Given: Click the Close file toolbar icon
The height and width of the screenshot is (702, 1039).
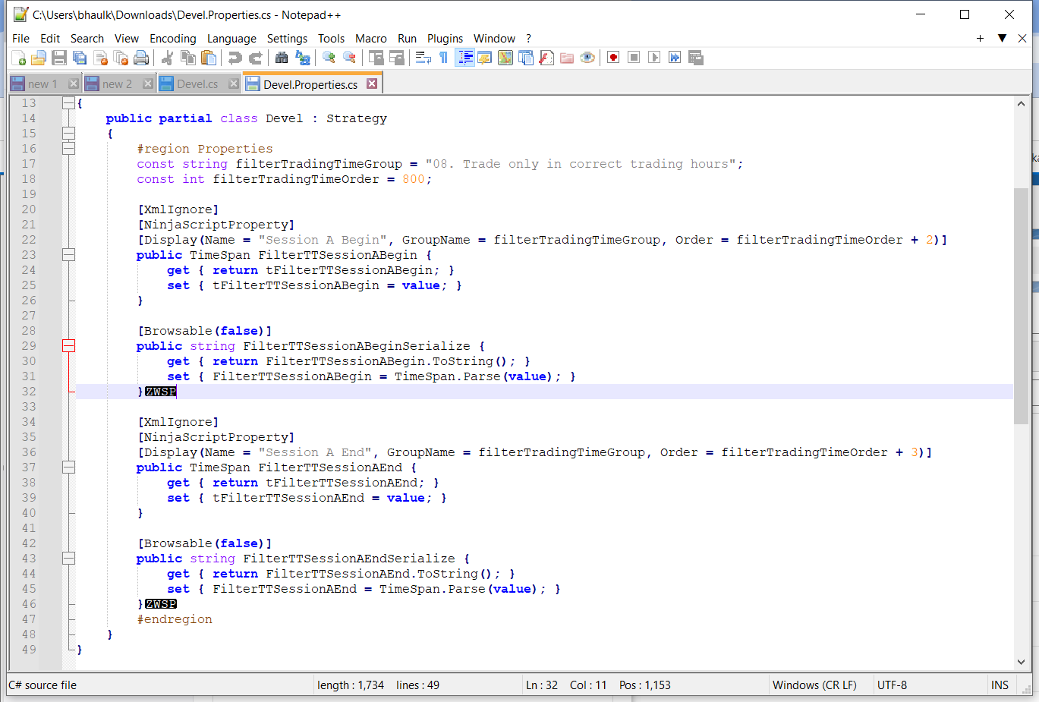Looking at the screenshot, I should 100,58.
